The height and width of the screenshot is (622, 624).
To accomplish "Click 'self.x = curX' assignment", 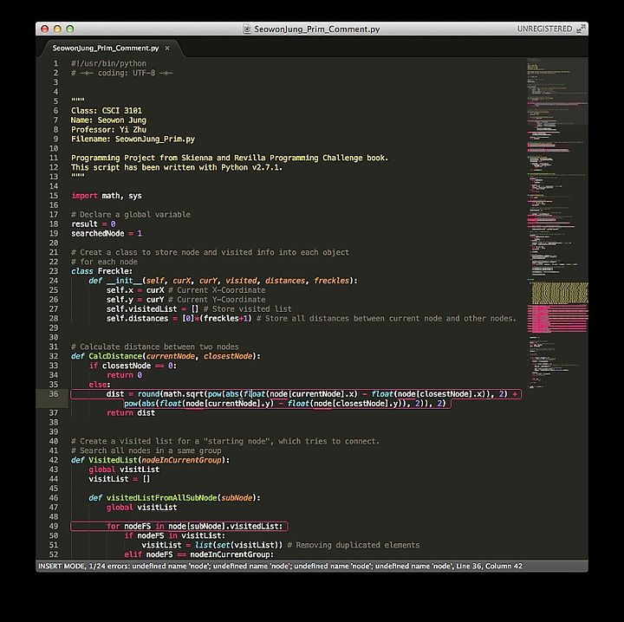I will (x=135, y=290).
